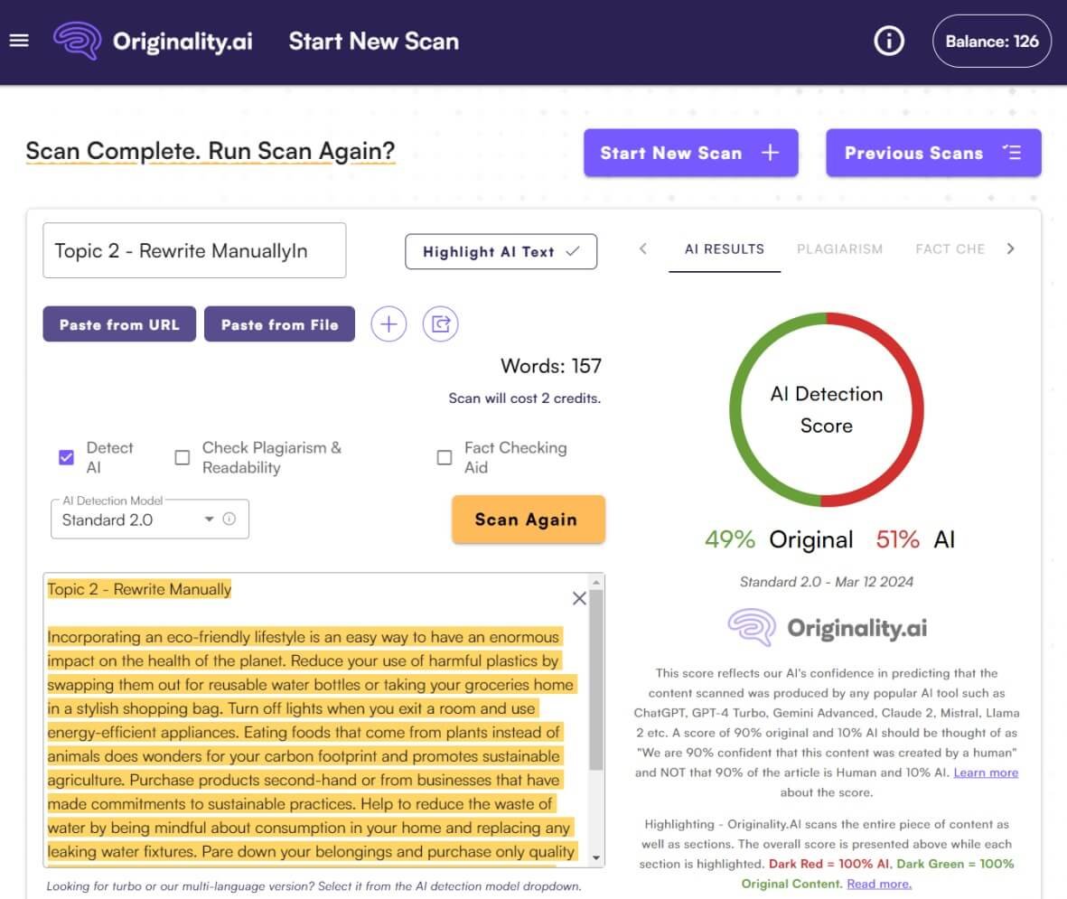Switch to the Plagiarism tab

(839, 248)
